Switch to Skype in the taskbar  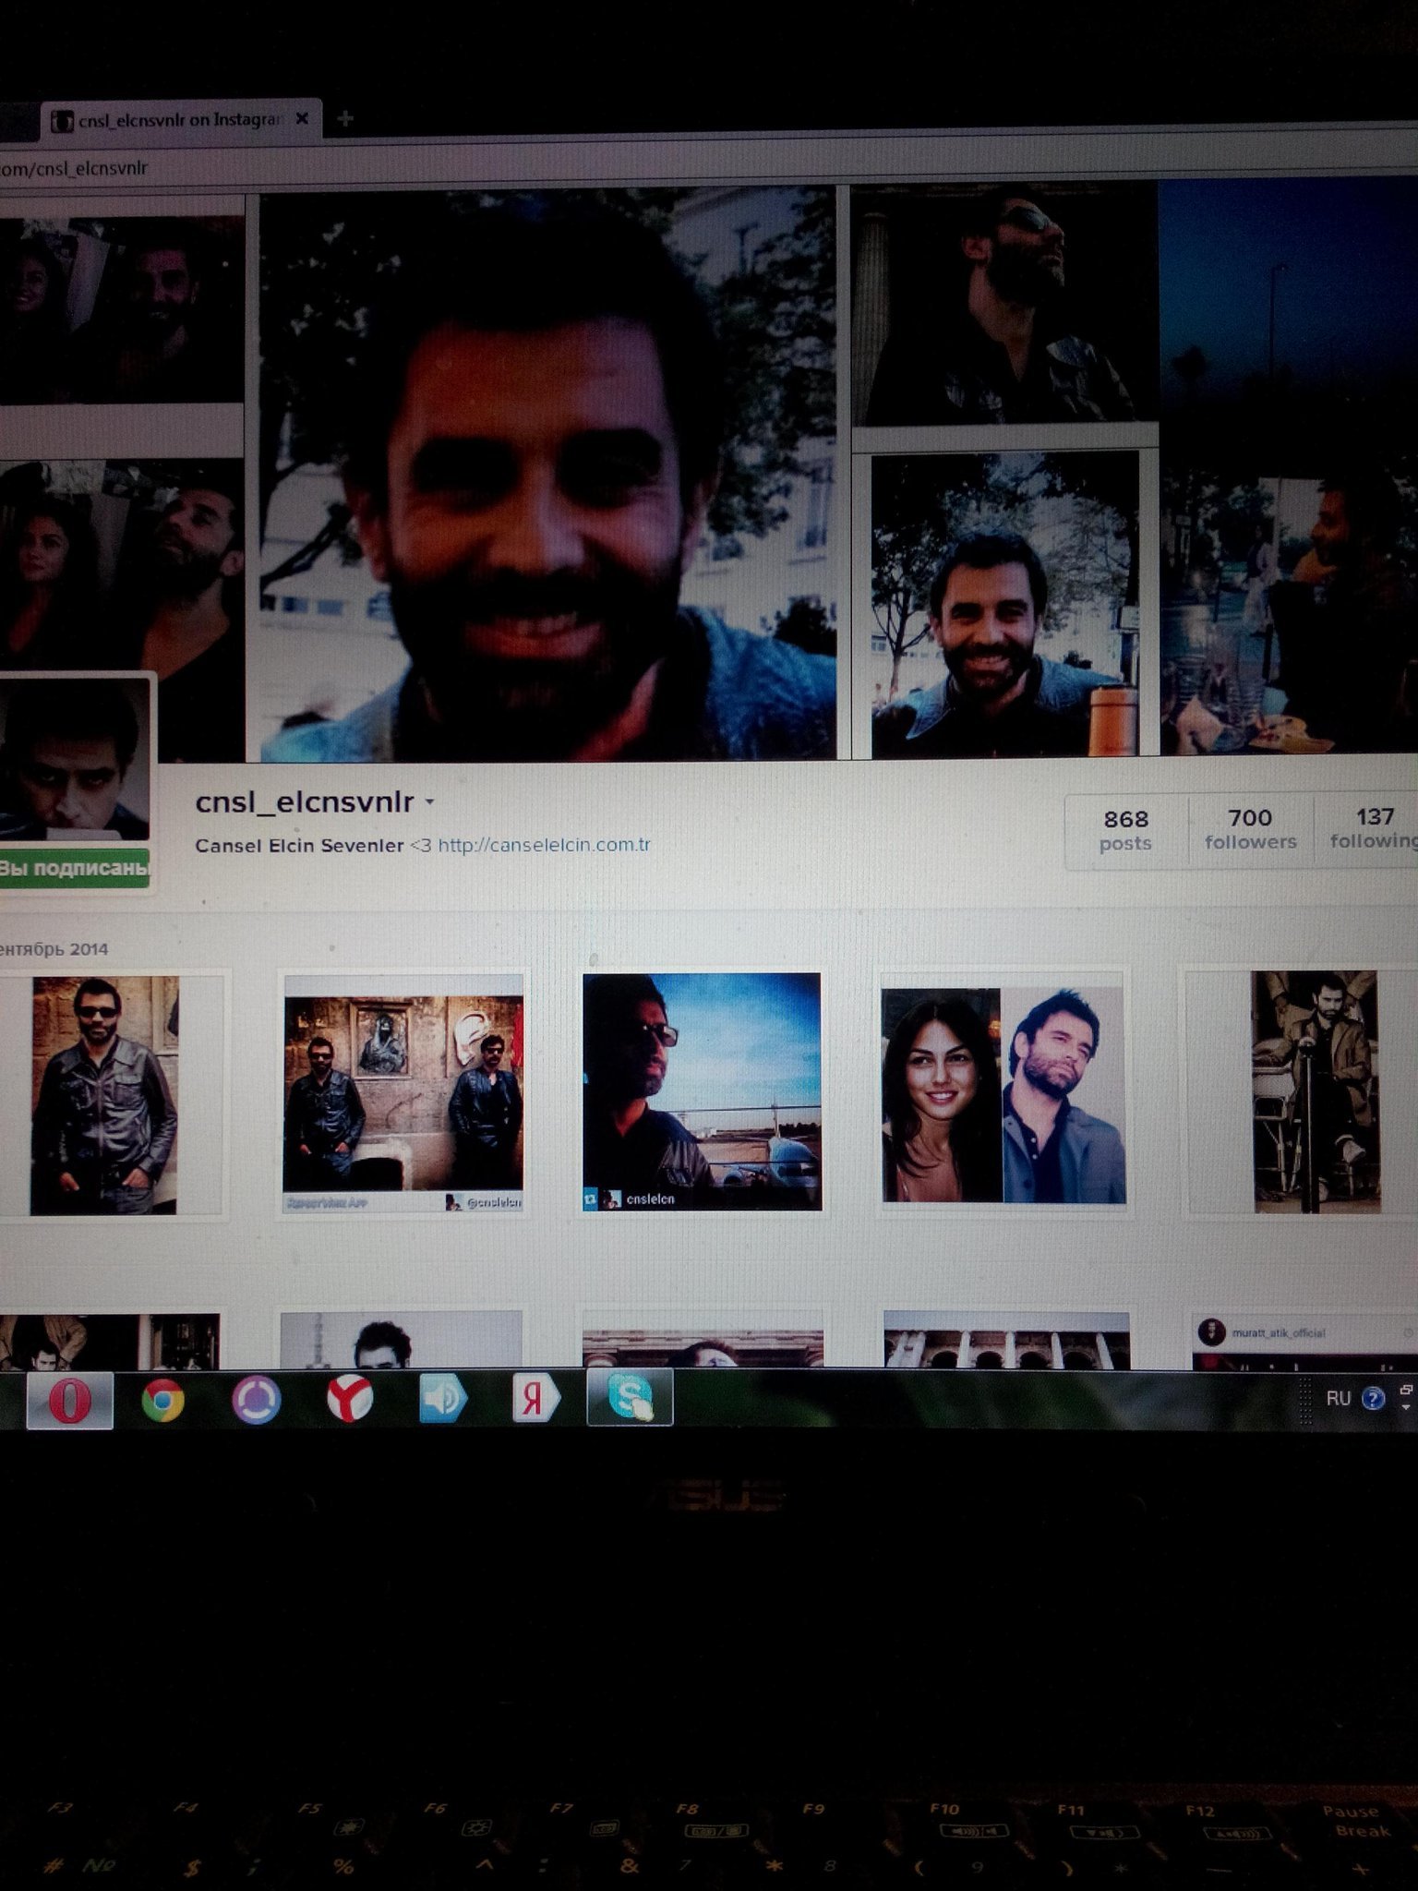(630, 1398)
